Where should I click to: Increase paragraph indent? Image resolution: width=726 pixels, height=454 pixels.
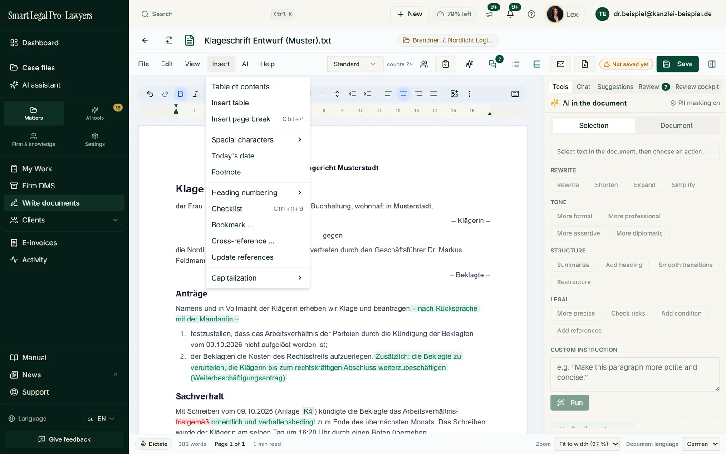point(368,94)
